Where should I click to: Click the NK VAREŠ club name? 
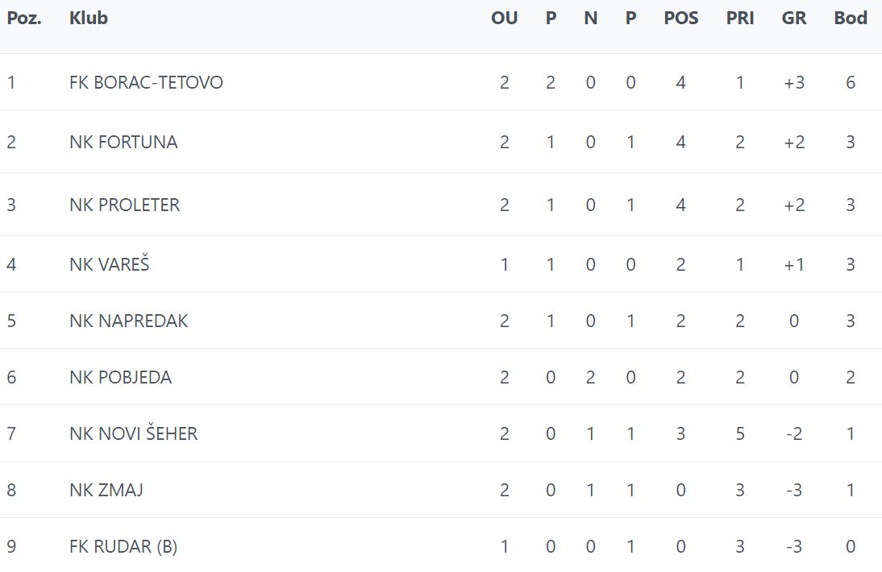110,264
